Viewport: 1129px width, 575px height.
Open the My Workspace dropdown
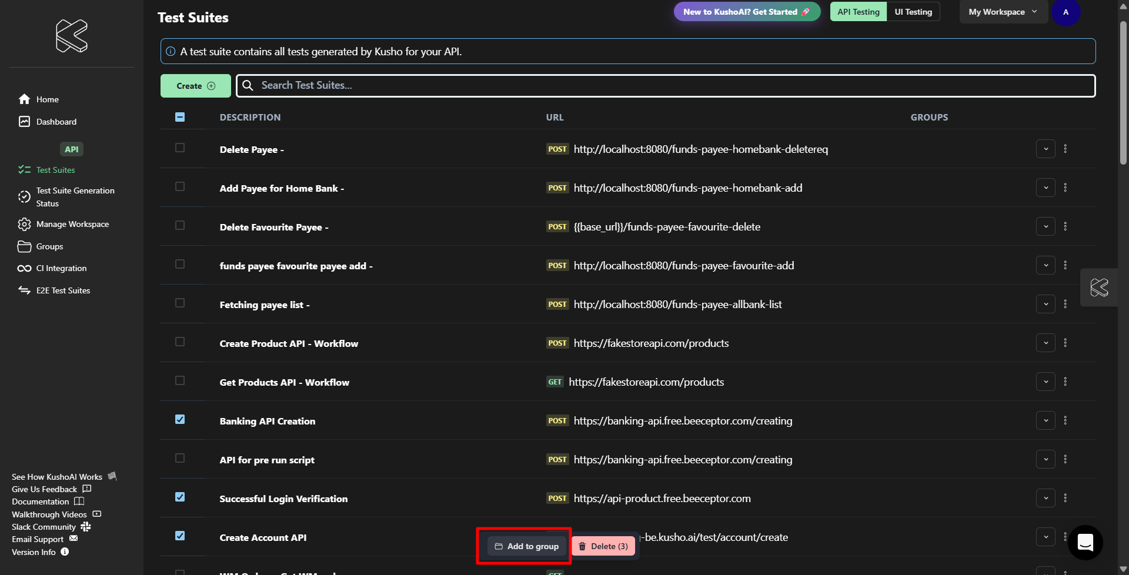1003,12
